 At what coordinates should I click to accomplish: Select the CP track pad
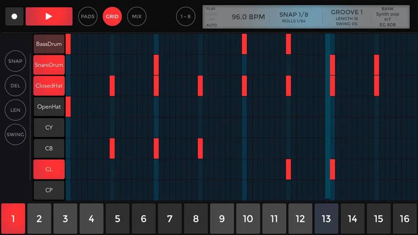[49, 190]
